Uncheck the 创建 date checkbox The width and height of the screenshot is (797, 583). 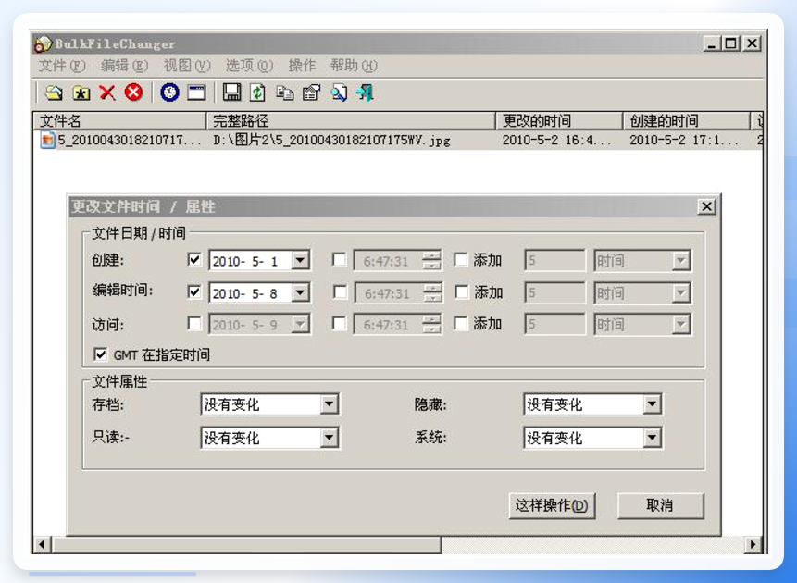[194, 260]
